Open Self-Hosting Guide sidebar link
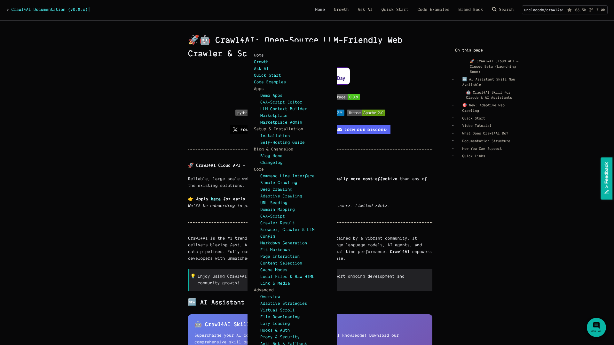The image size is (614, 345). click(x=282, y=142)
